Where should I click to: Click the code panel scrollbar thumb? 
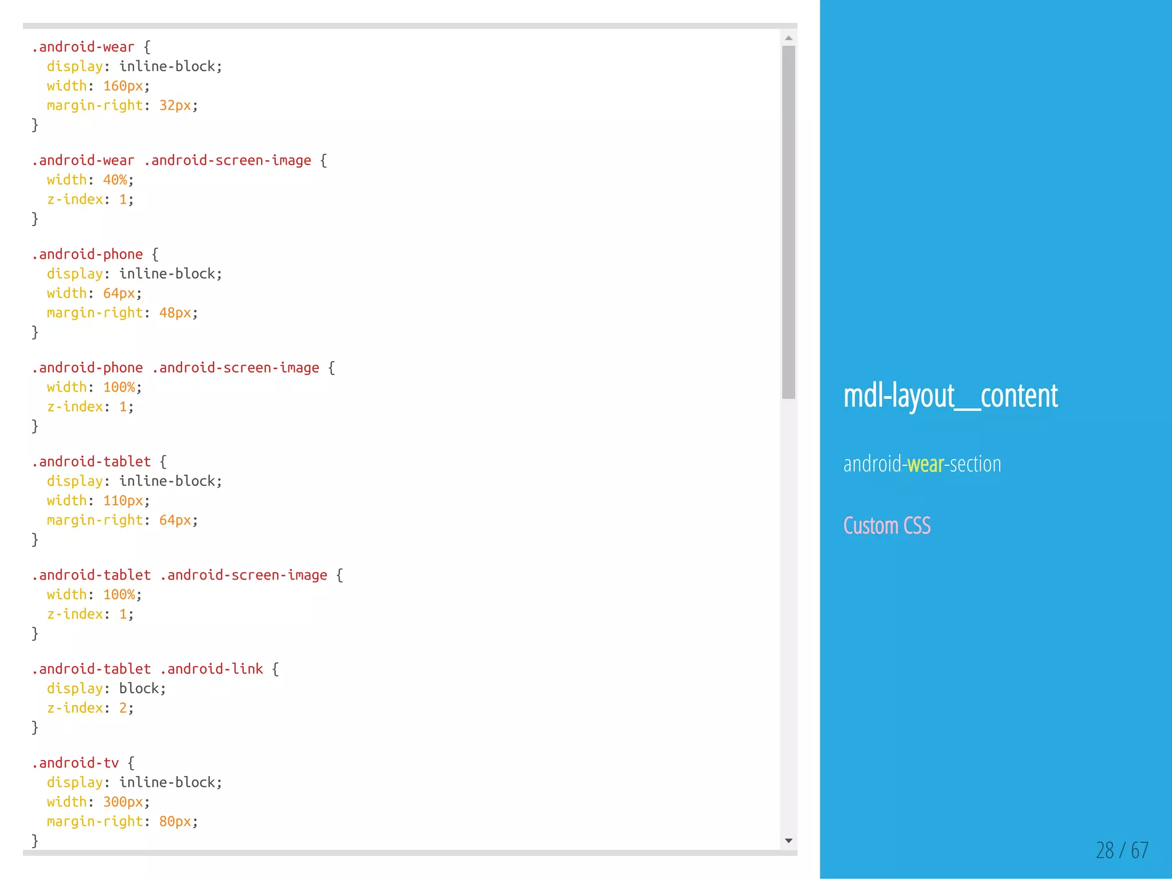(789, 221)
